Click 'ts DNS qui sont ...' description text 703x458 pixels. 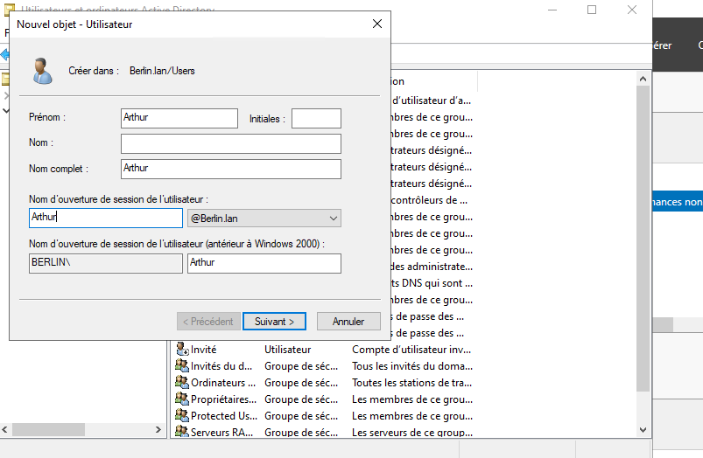[432, 283]
